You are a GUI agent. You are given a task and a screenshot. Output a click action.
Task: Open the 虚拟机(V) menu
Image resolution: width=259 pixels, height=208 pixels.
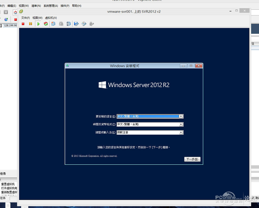[51, 18]
